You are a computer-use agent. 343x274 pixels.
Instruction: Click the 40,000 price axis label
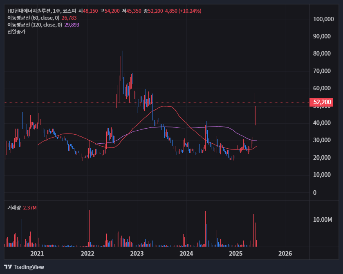tap(322, 123)
